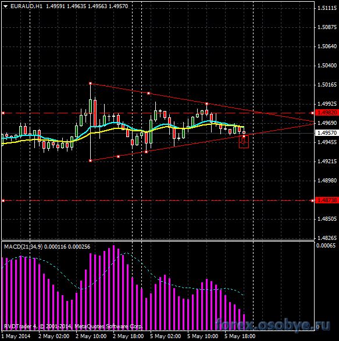Click the 2 May 10:00 time axis label
The height and width of the screenshot is (341, 339).
tap(91, 336)
